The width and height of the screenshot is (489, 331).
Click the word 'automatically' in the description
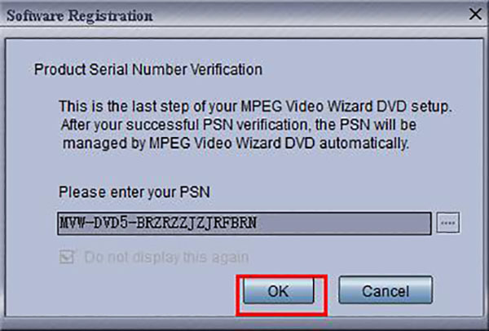(364, 143)
